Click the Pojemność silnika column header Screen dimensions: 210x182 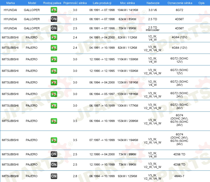click(75, 3)
